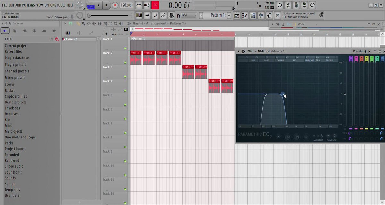Click the Play button in transport
This screenshot has height=205, width=385.
coord(99,5)
